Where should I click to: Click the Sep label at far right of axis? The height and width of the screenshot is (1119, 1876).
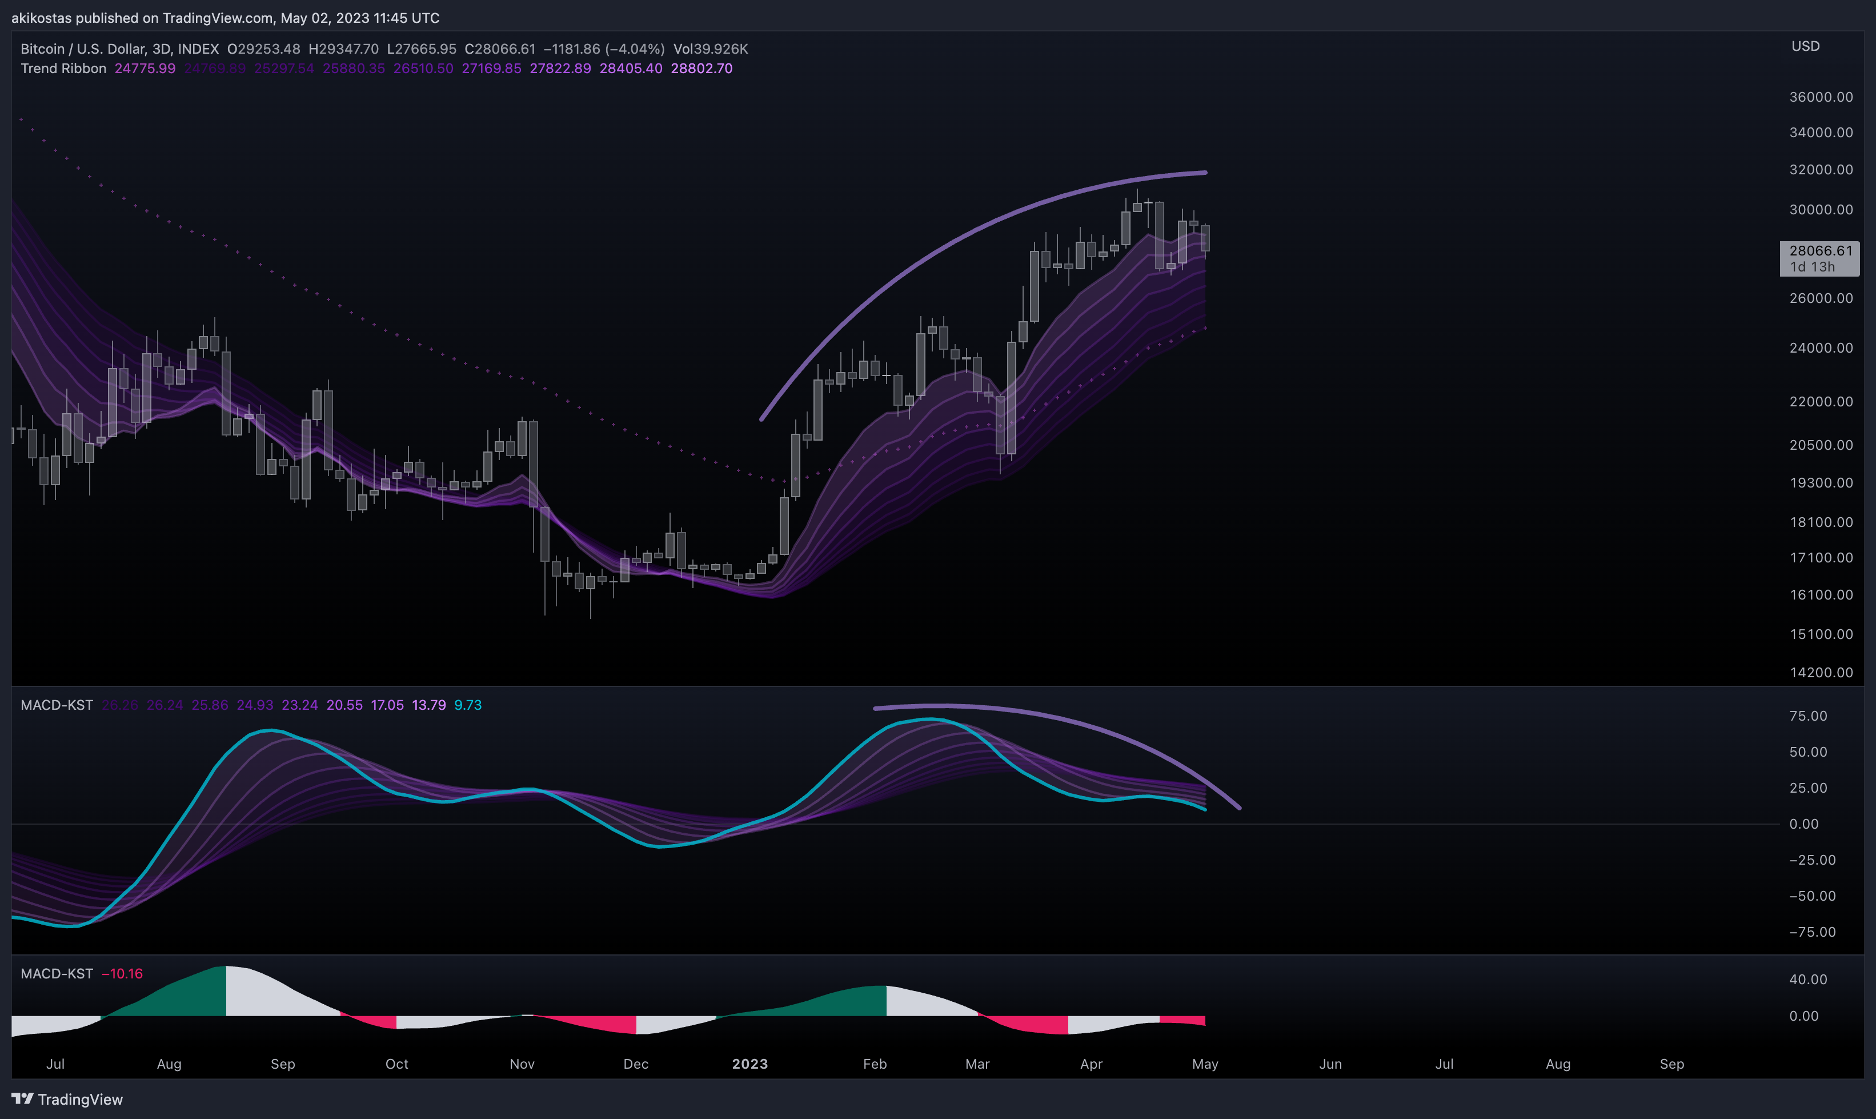click(x=1671, y=1064)
